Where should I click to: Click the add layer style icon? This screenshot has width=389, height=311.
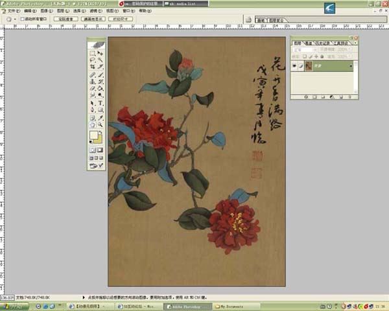point(306,97)
